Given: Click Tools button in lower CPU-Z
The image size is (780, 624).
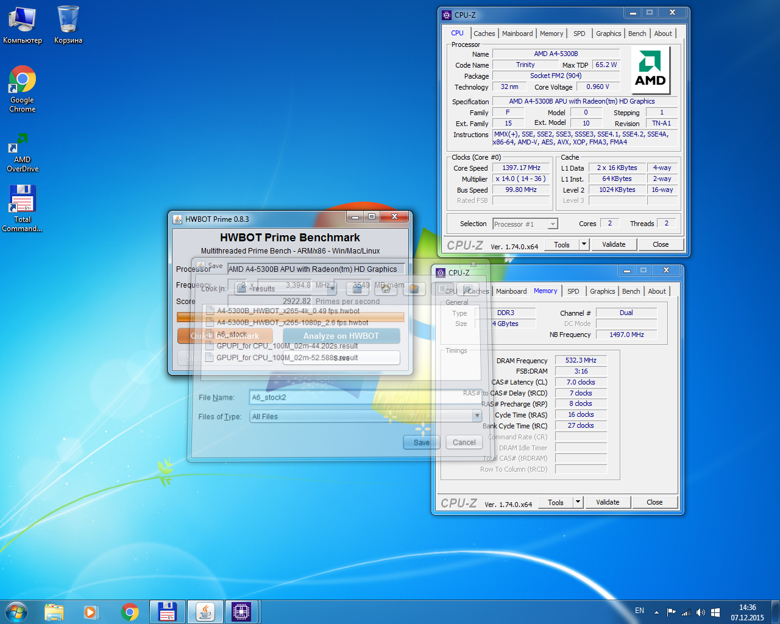Looking at the screenshot, I should pyautogui.click(x=556, y=502).
